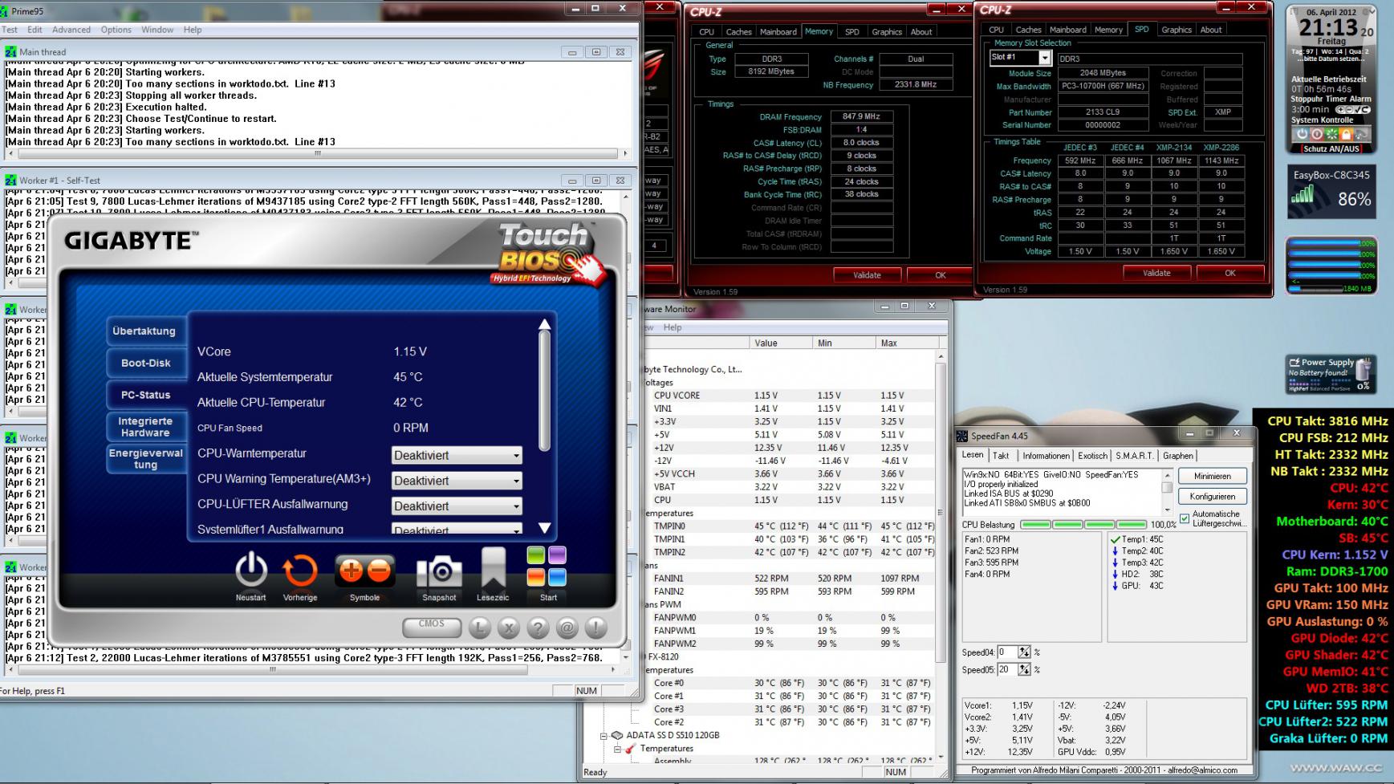Click Validate in the CPU-Z Memory window
Image resolution: width=1394 pixels, height=784 pixels.
click(867, 275)
